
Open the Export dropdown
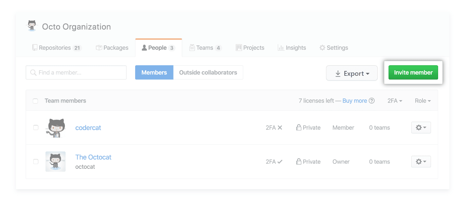click(x=352, y=73)
